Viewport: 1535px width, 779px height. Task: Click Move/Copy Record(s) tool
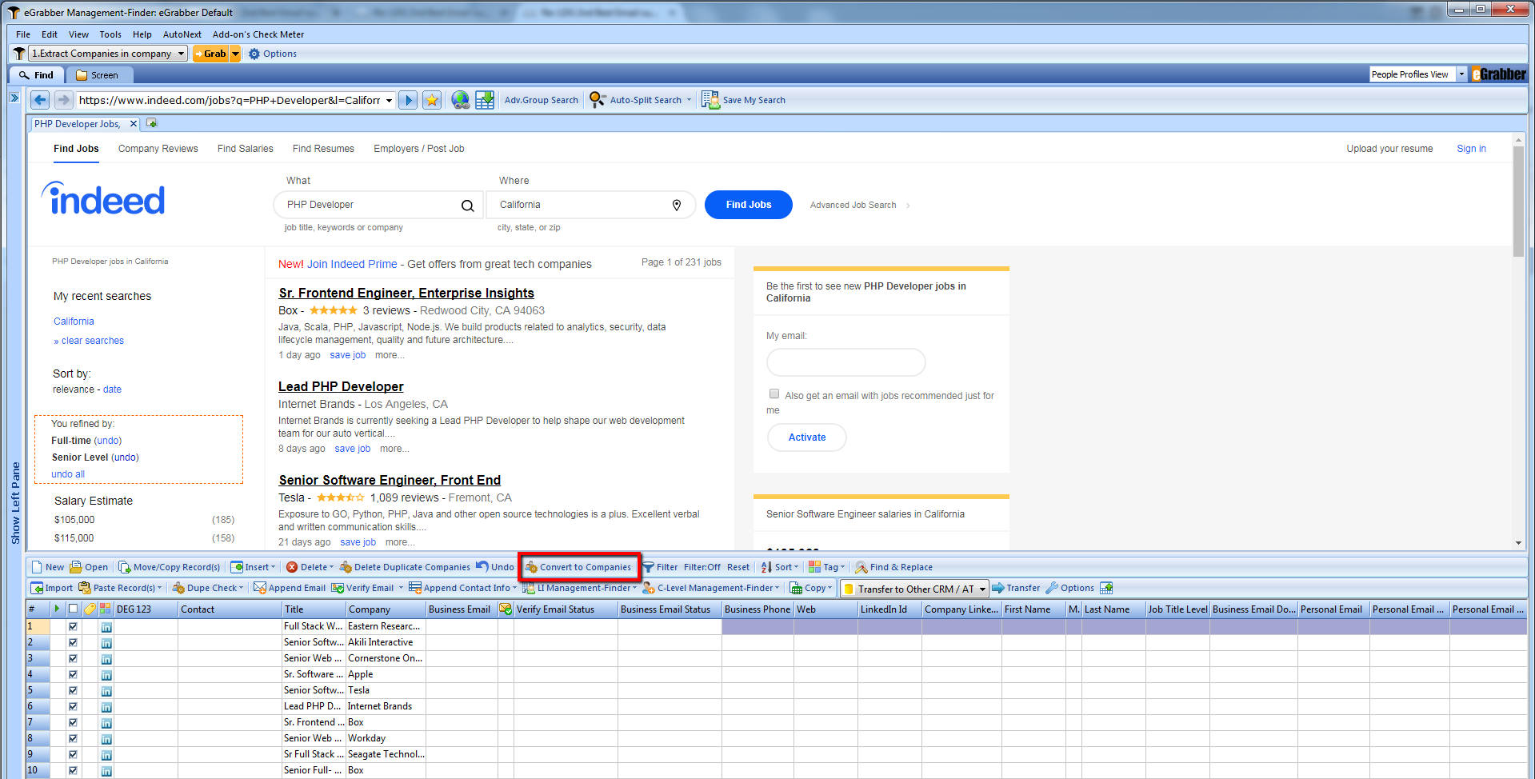tap(170, 567)
